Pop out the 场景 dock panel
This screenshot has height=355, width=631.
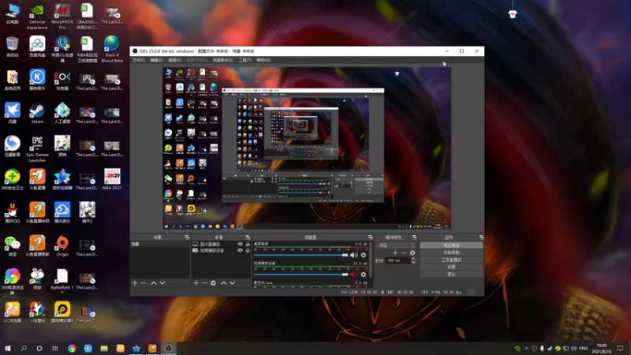tap(187, 237)
